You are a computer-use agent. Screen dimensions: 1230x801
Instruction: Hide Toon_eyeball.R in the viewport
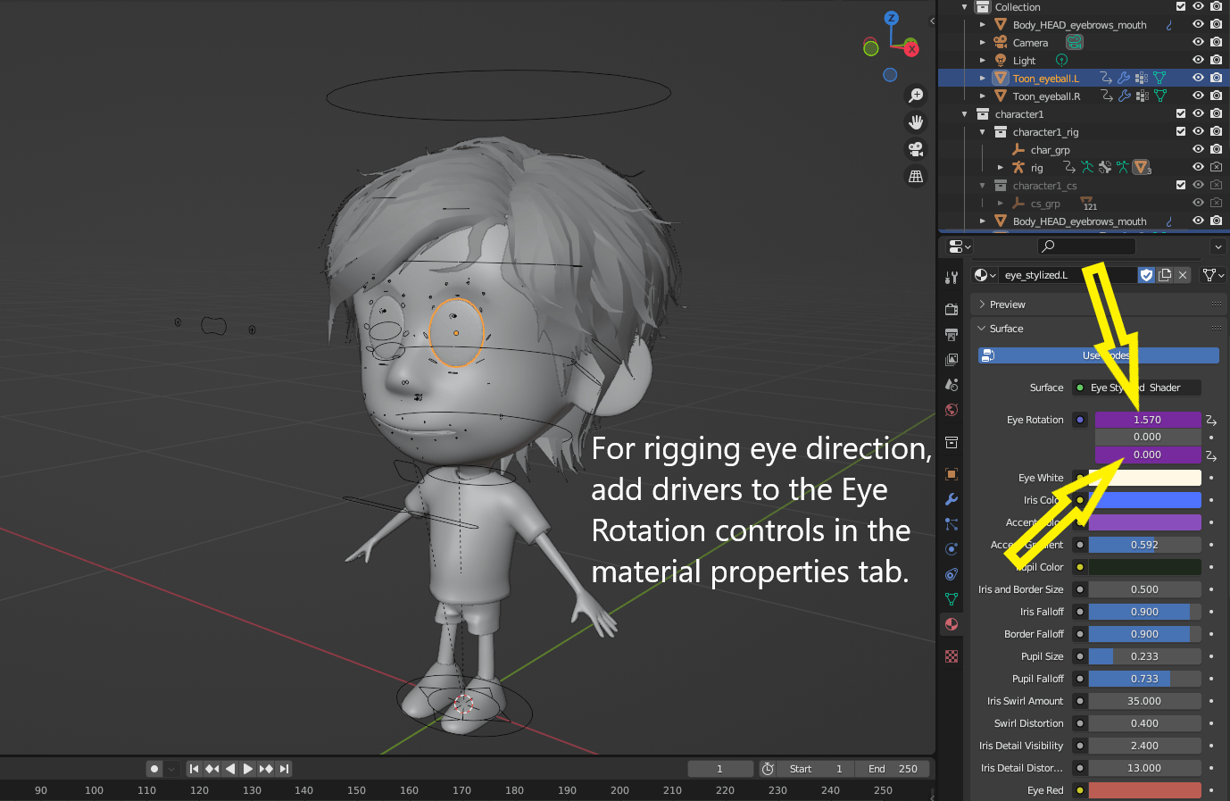(x=1199, y=96)
